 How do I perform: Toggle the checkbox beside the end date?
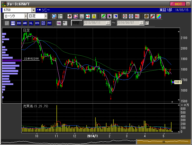147,23
